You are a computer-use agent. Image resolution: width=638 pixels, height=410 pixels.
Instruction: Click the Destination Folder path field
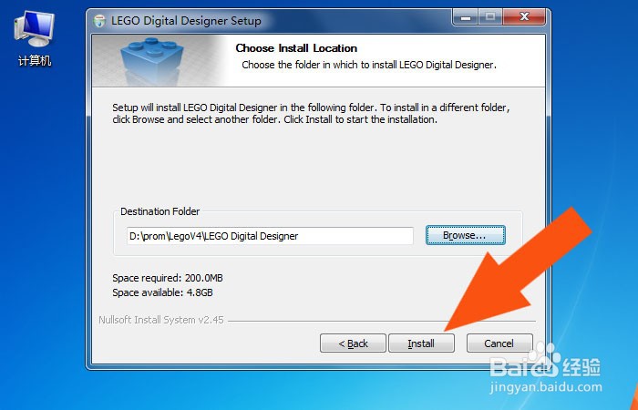(270, 236)
